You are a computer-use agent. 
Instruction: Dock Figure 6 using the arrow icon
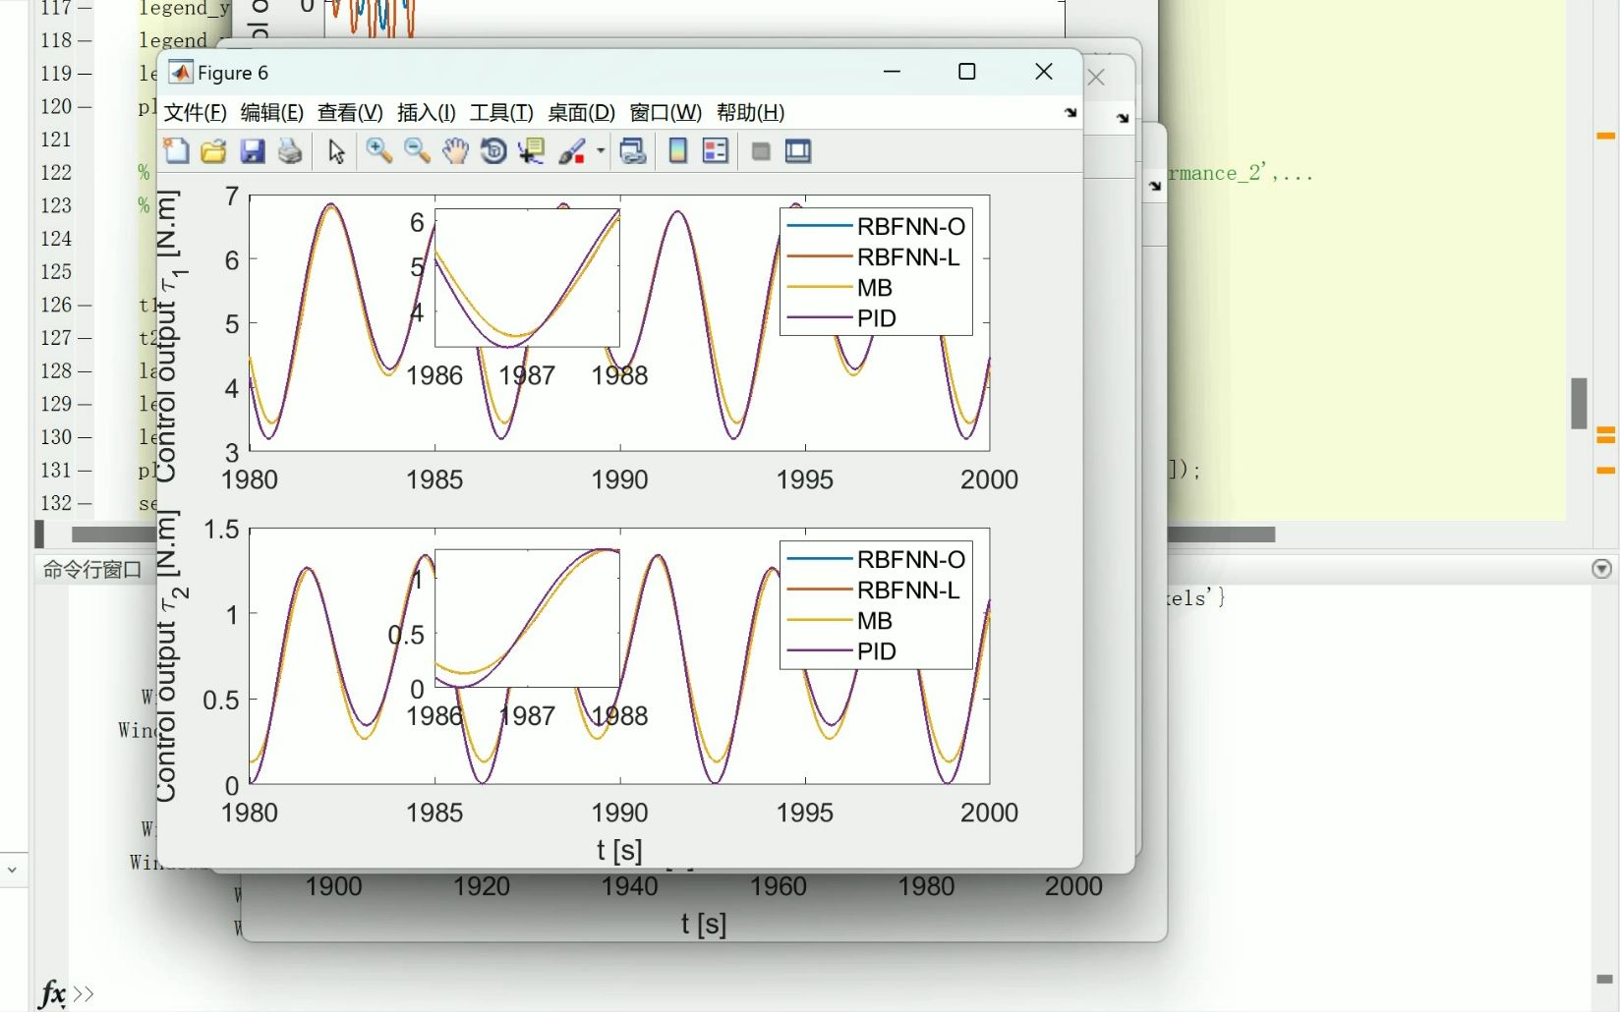pyautogui.click(x=1070, y=113)
